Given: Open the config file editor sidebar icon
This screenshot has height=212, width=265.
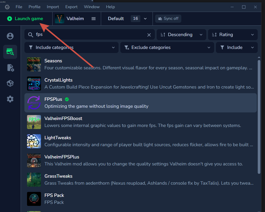Looking at the screenshot, I should click(x=10, y=68).
